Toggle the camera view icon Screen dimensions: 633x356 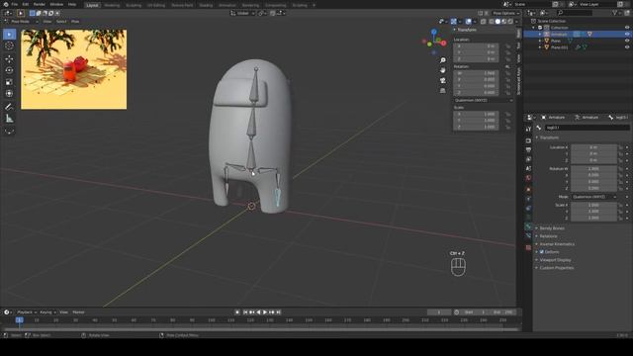(x=443, y=80)
